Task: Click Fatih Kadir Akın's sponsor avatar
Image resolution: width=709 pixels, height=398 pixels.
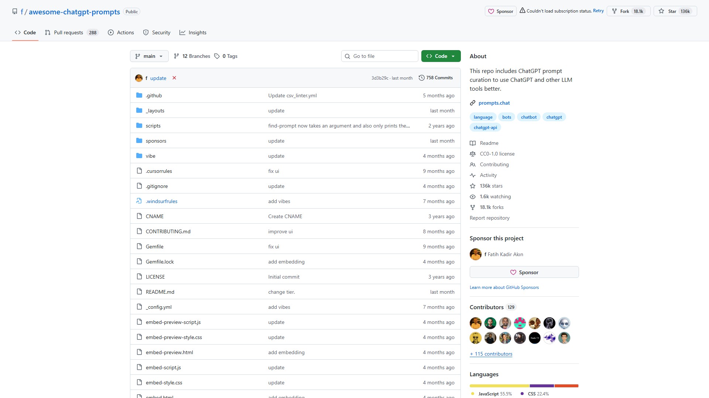Action: coord(476,254)
